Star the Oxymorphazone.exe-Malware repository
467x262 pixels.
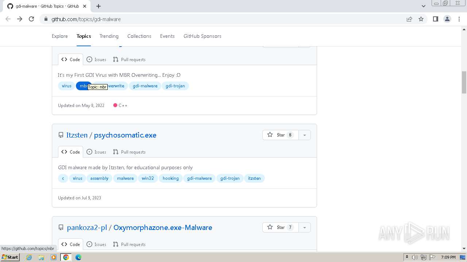click(x=280, y=227)
